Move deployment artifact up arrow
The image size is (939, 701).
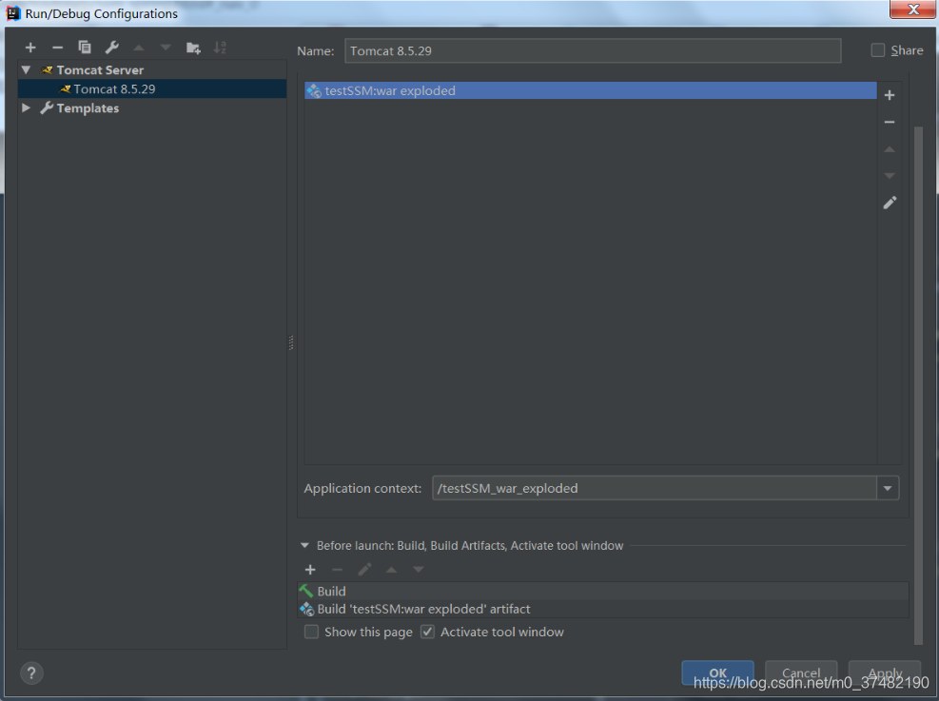[890, 149]
